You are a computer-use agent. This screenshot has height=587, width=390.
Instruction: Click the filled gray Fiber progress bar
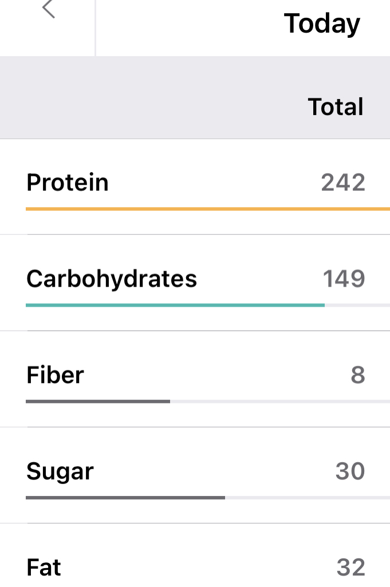click(97, 402)
